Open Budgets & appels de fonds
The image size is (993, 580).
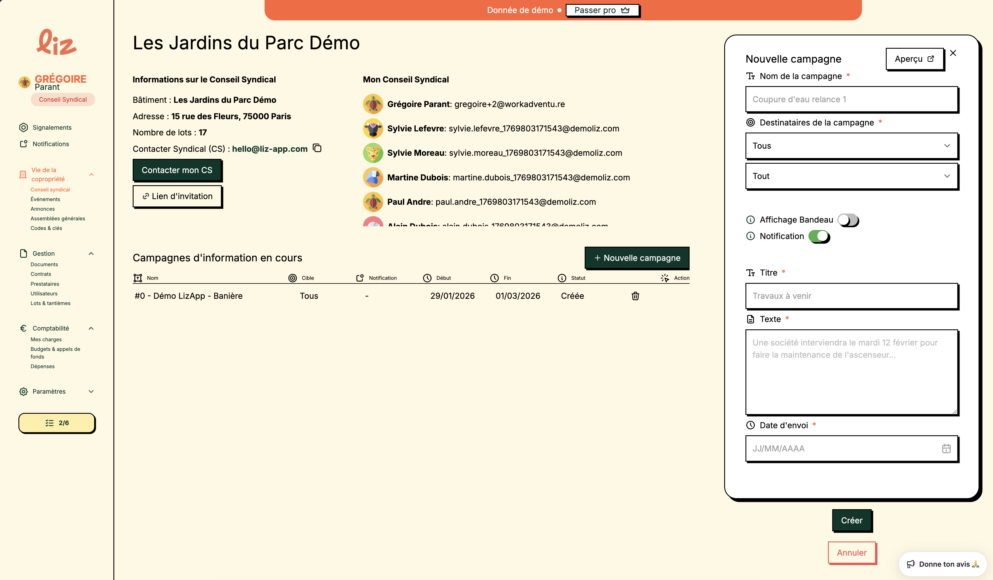tap(55, 353)
